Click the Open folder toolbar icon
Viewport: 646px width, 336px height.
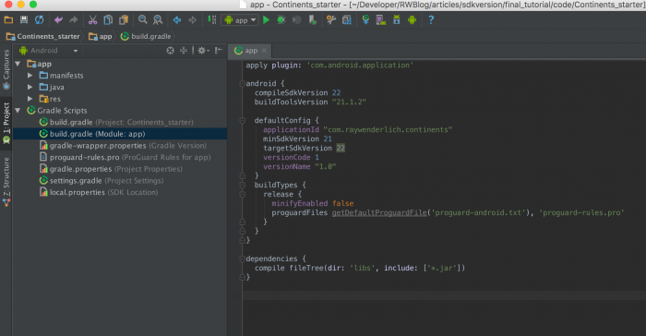pyautogui.click(x=8, y=19)
